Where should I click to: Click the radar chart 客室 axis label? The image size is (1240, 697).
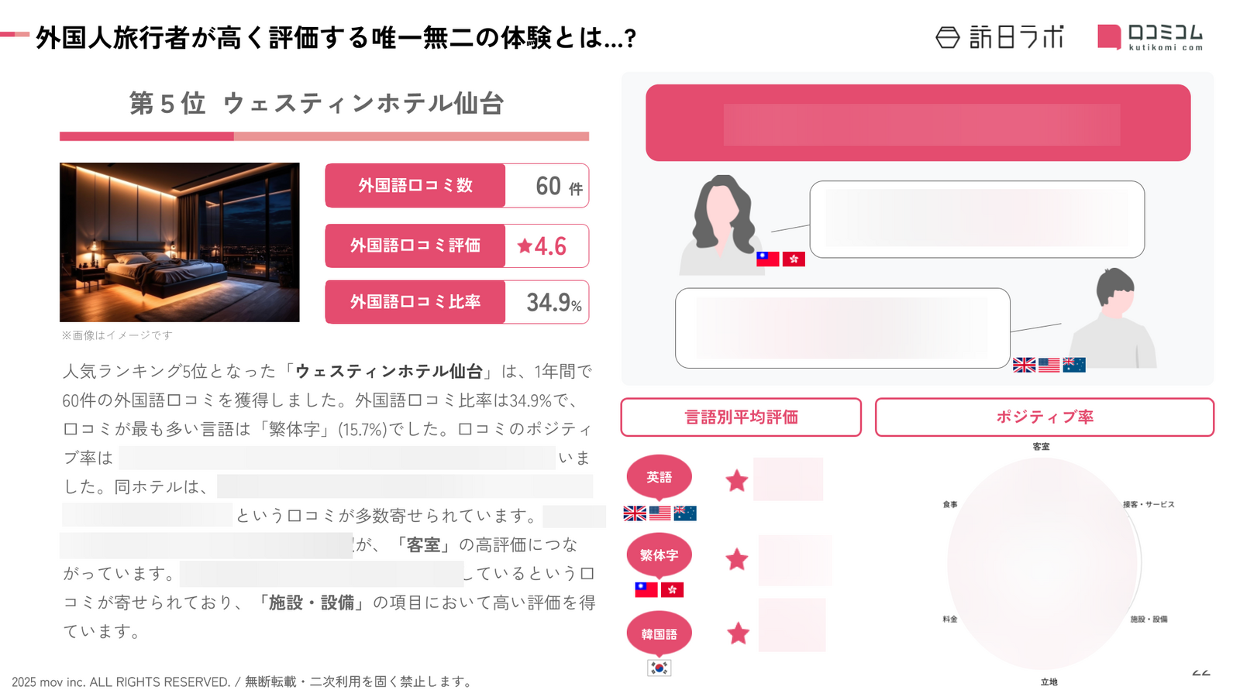click(1041, 447)
